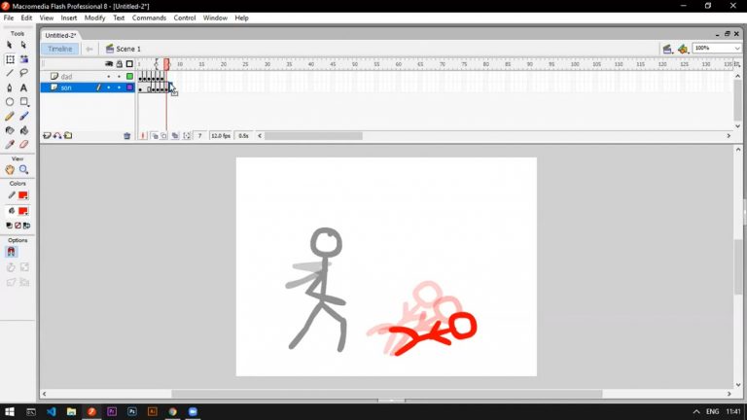Choose the Pencil tool
This screenshot has height=420, width=747.
[x=10, y=117]
